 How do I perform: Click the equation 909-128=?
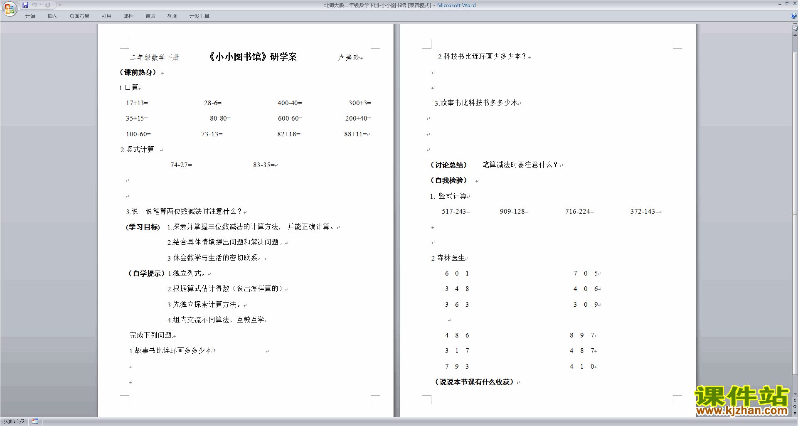click(x=514, y=212)
